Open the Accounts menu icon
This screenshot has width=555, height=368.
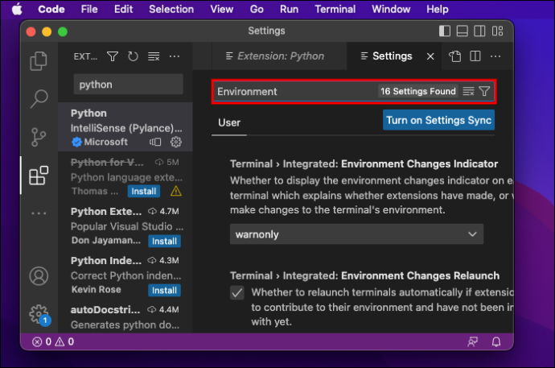pyautogui.click(x=39, y=276)
